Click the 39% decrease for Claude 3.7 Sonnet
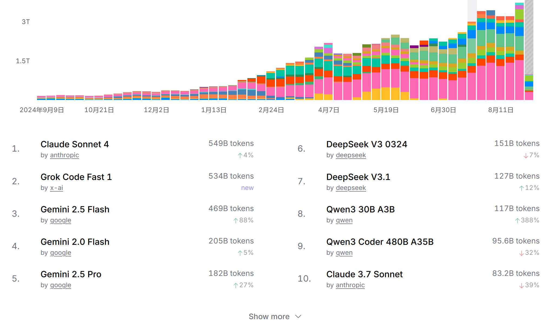 tap(529, 285)
